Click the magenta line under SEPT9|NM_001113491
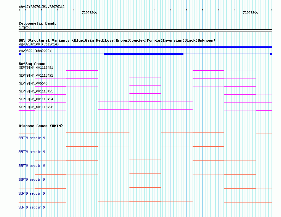 [x=145, y=70]
